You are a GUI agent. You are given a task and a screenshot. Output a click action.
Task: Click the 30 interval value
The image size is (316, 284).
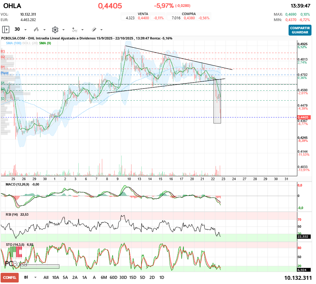17,30
